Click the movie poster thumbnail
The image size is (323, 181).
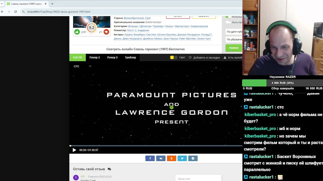pos(92,22)
